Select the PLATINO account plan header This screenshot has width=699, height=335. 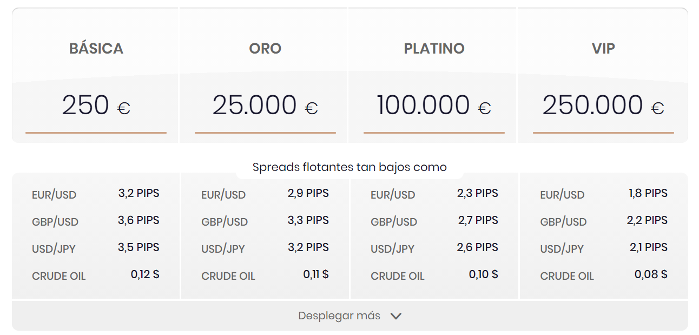tap(433, 48)
